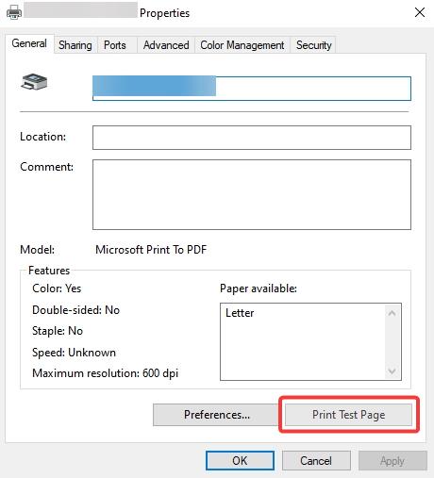Screen dimensions: 434x478
Task: Confirm with the OK button
Action: (x=240, y=461)
